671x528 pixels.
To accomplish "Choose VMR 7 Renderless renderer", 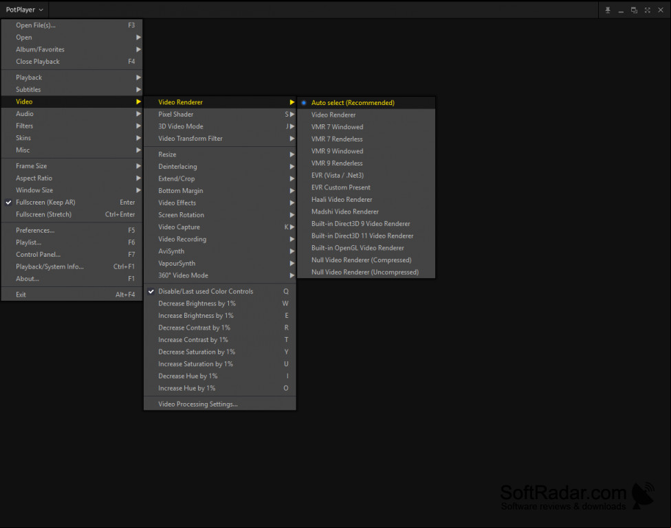I will point(366,139).
